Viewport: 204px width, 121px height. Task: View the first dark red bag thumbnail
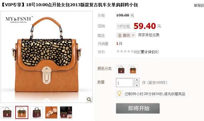[x=7, y=112]
